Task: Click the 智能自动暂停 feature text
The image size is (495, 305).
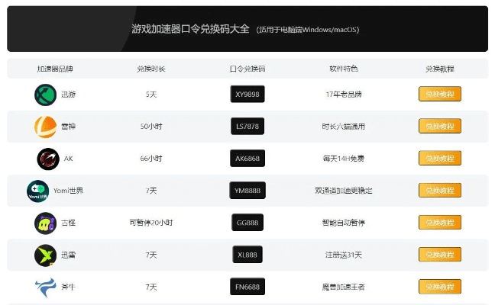Action: [344, 223]
